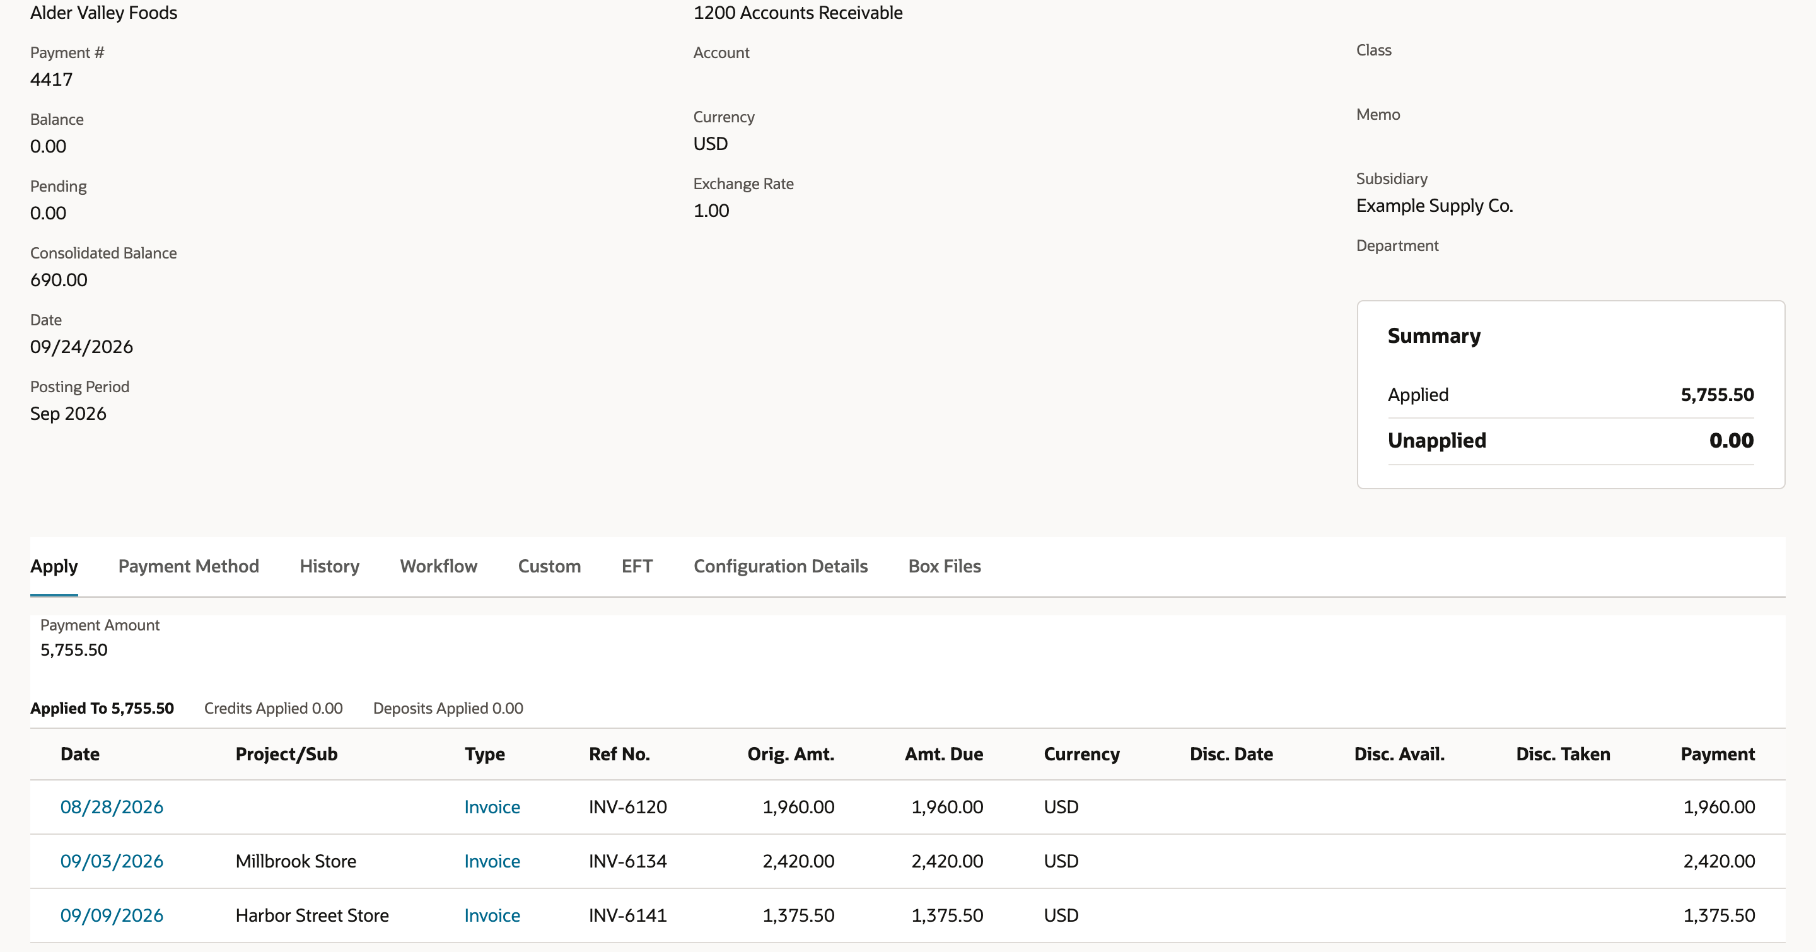Click the Unapplied amount in Summary
The width and height of the screenshot is (1816, 952).
click(x=1731, y=441)
